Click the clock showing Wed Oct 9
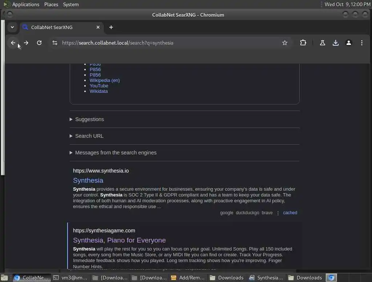This screenshot has height=282, width=372. point(347,4)
